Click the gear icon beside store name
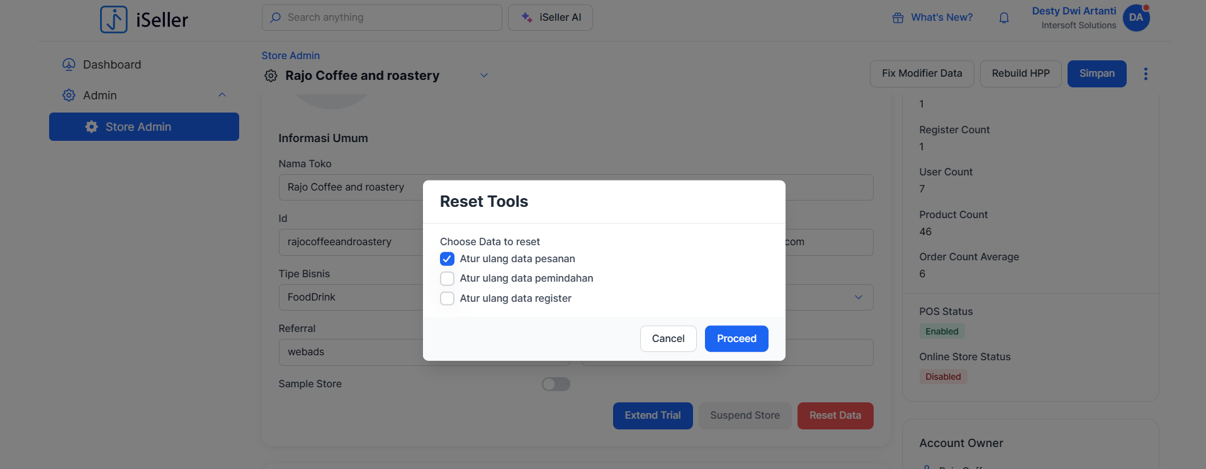This screenshot has width=1206, height=469. [x=271, y=76]
